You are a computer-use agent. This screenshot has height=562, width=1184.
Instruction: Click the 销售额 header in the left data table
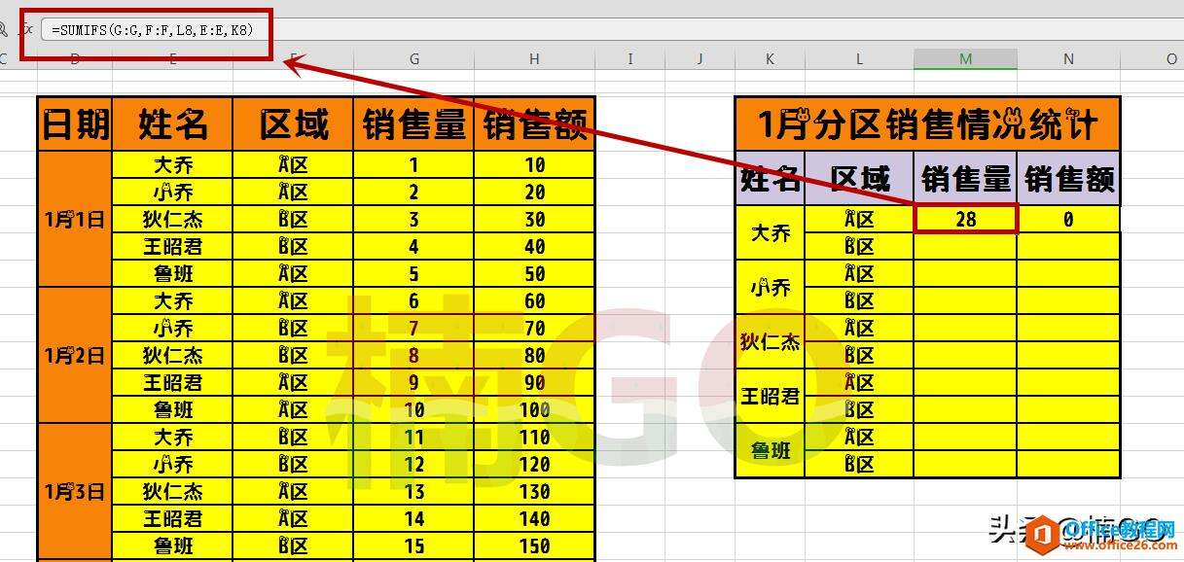(535, 123)
